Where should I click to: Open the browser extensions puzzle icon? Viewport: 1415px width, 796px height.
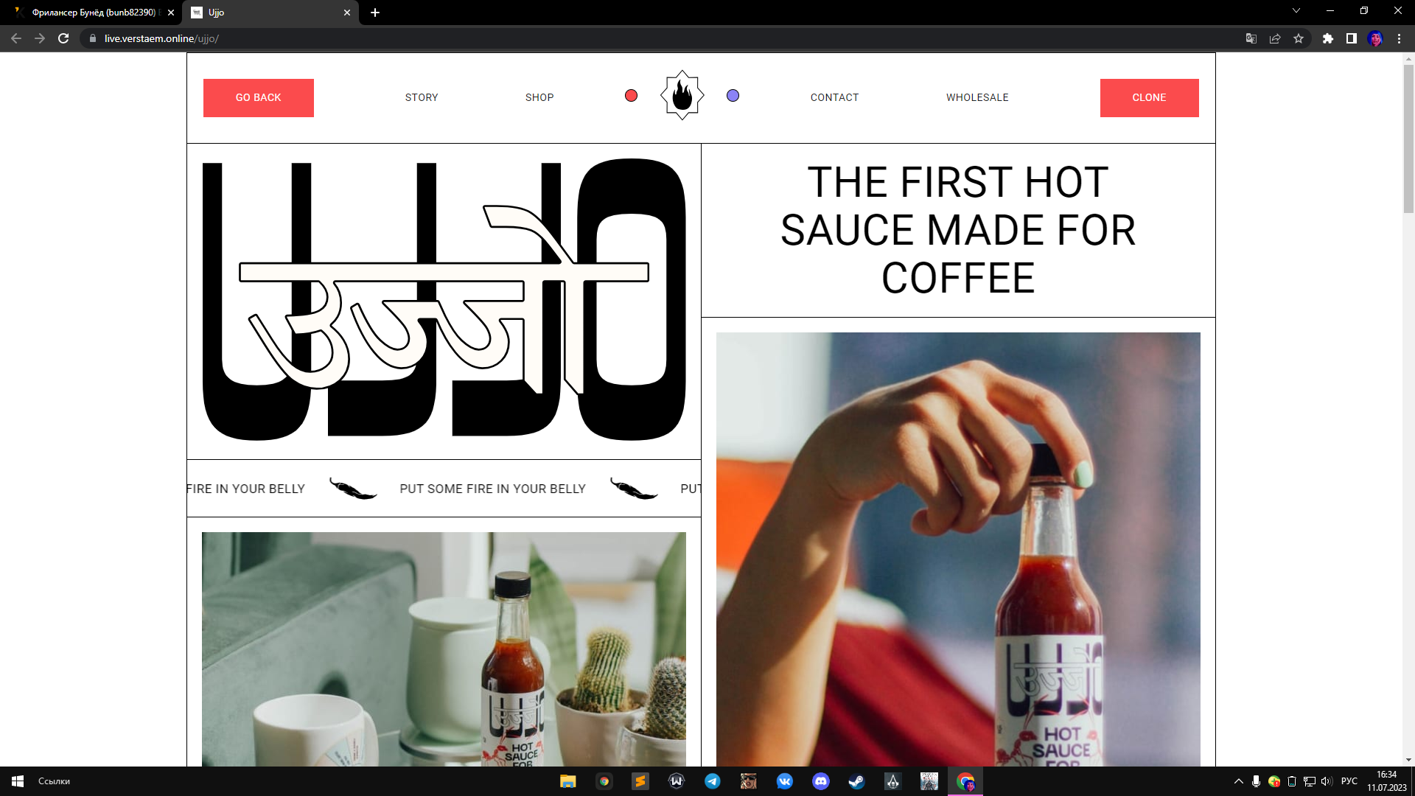tap(1327, 38)
